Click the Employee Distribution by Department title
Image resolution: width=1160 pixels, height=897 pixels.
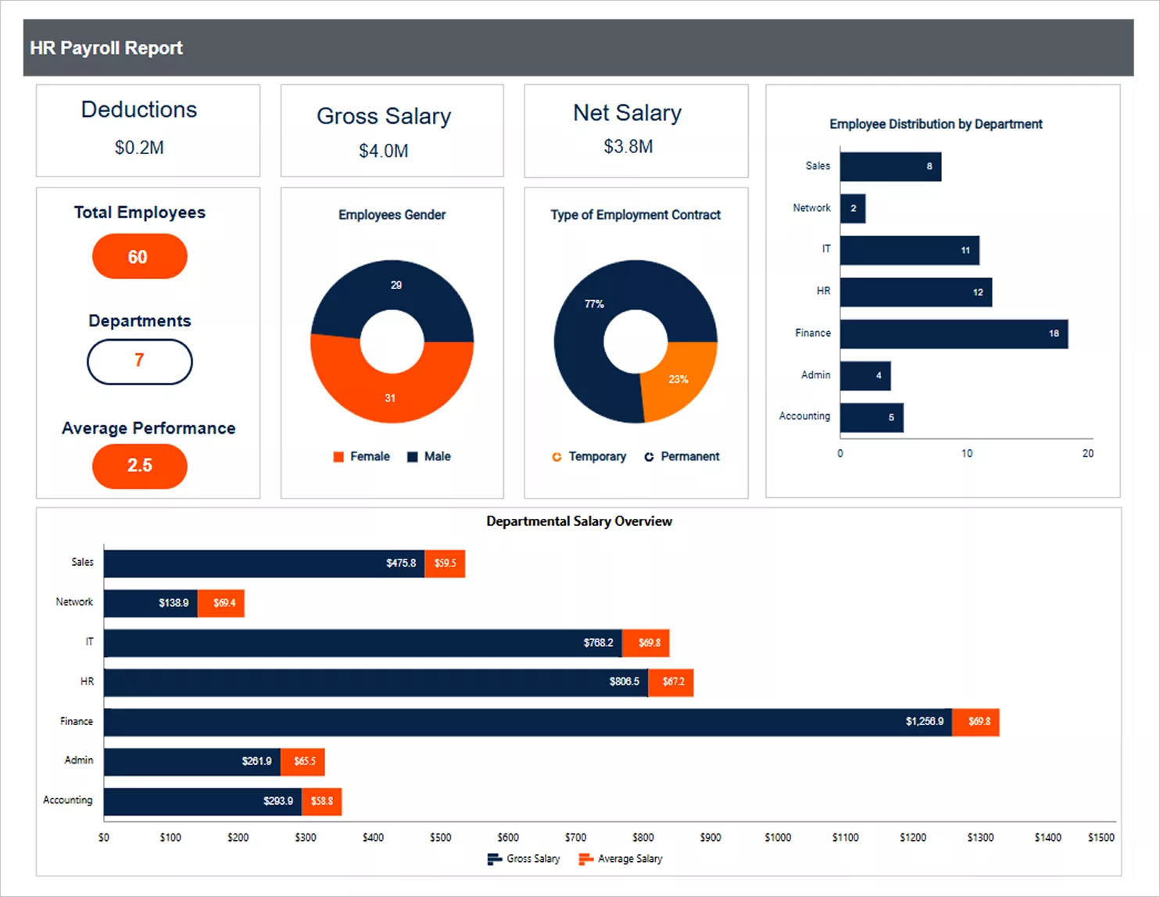[936, 124]
